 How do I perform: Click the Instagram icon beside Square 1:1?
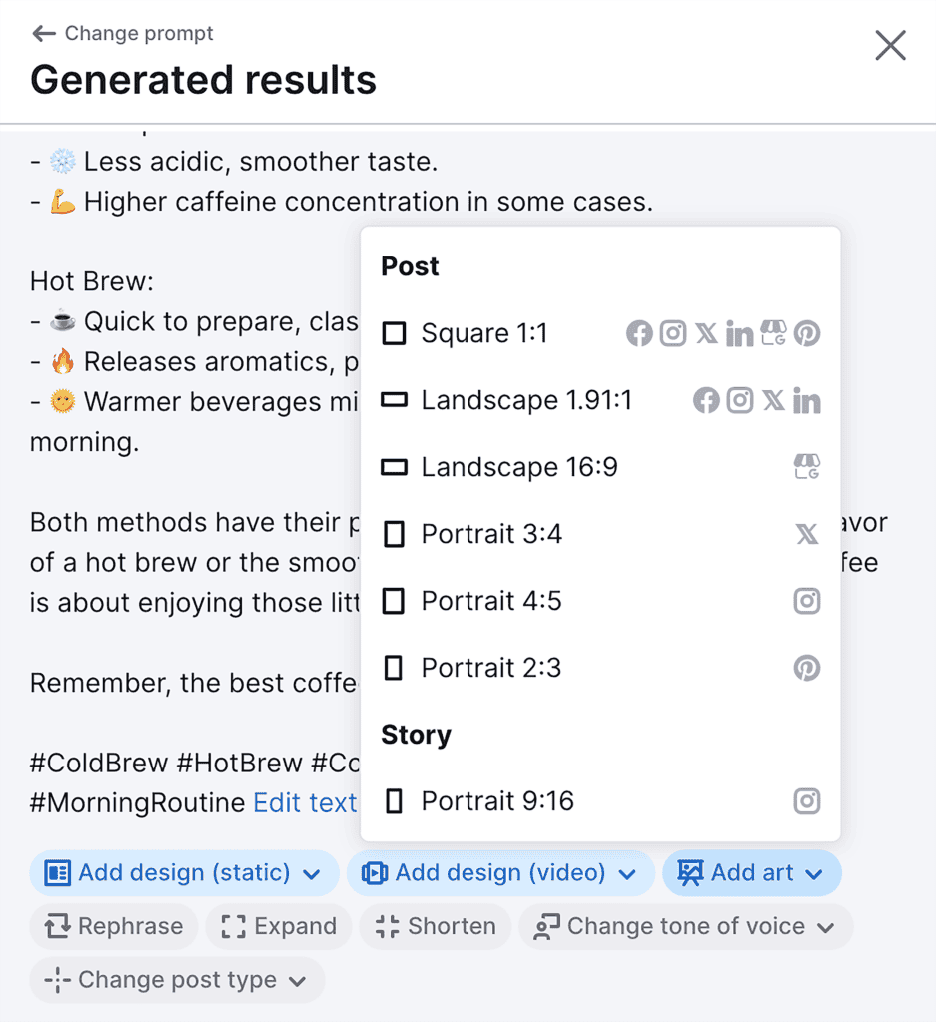673,333
